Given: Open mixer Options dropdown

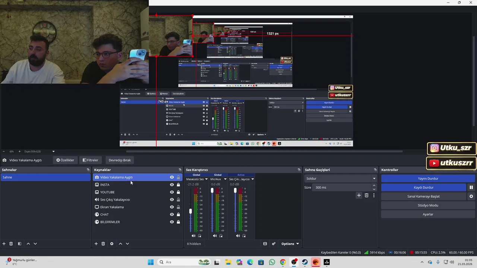Looking at the screenshot, I should click(290, 244).
